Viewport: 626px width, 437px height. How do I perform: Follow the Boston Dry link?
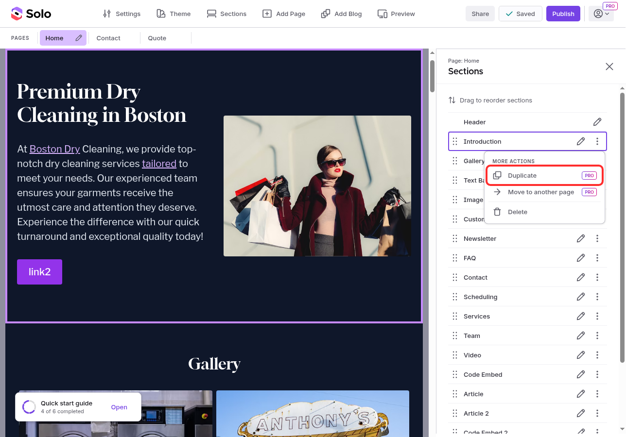[54, 149]
